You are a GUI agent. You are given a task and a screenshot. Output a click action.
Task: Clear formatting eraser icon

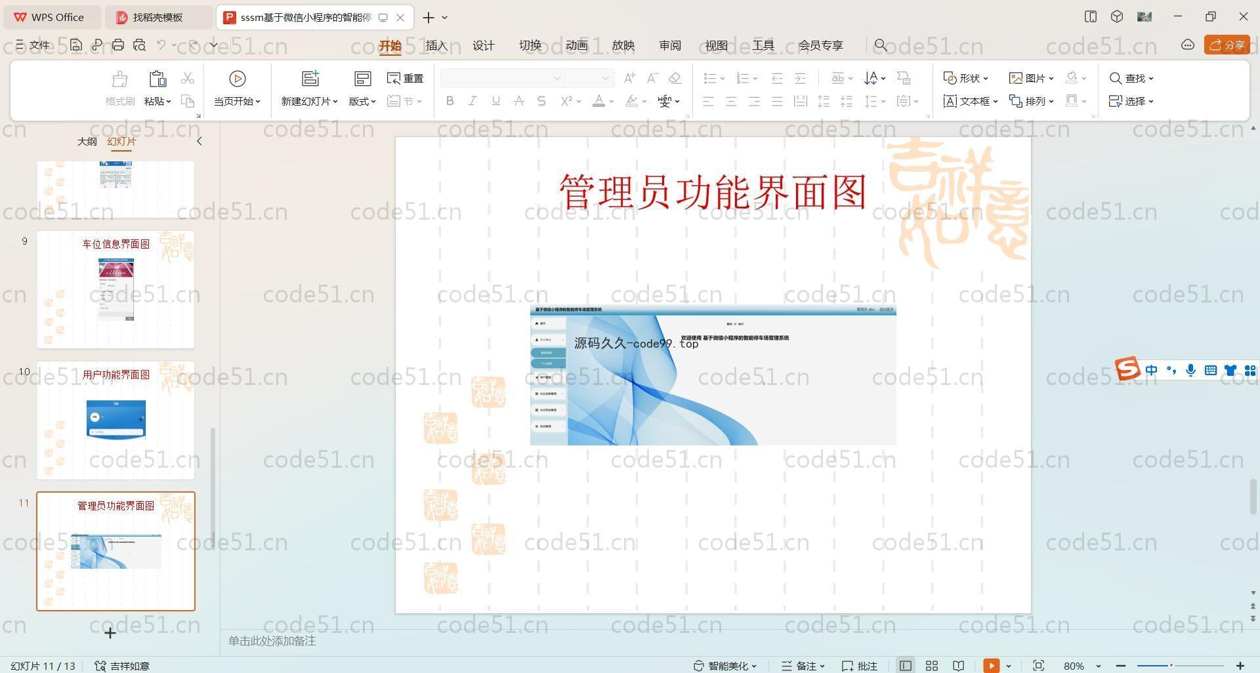tap(675, 79)
